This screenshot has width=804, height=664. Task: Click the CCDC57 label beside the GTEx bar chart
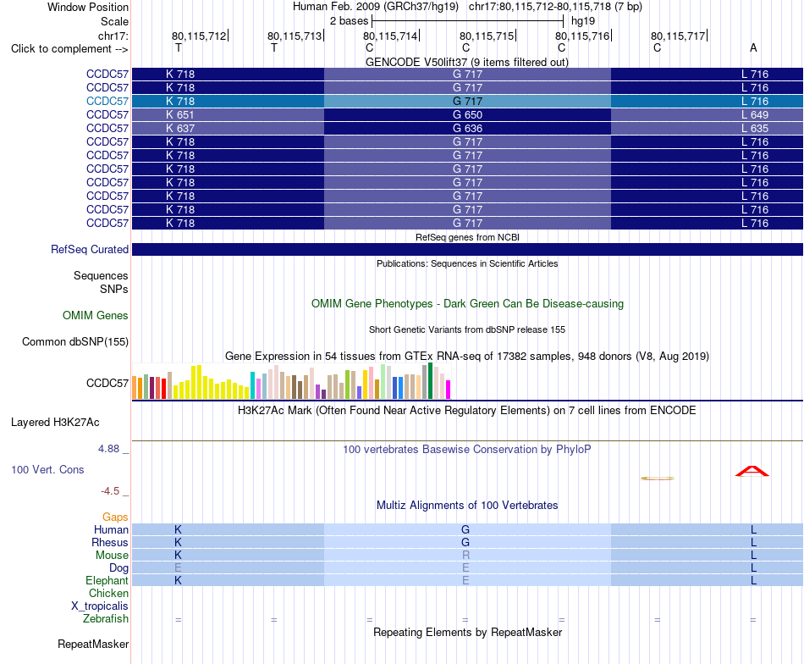107,383
